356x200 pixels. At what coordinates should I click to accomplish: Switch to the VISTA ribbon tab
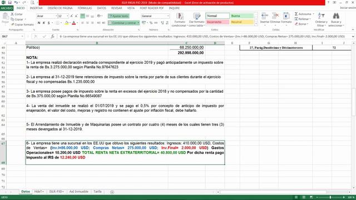pos(131,8)
